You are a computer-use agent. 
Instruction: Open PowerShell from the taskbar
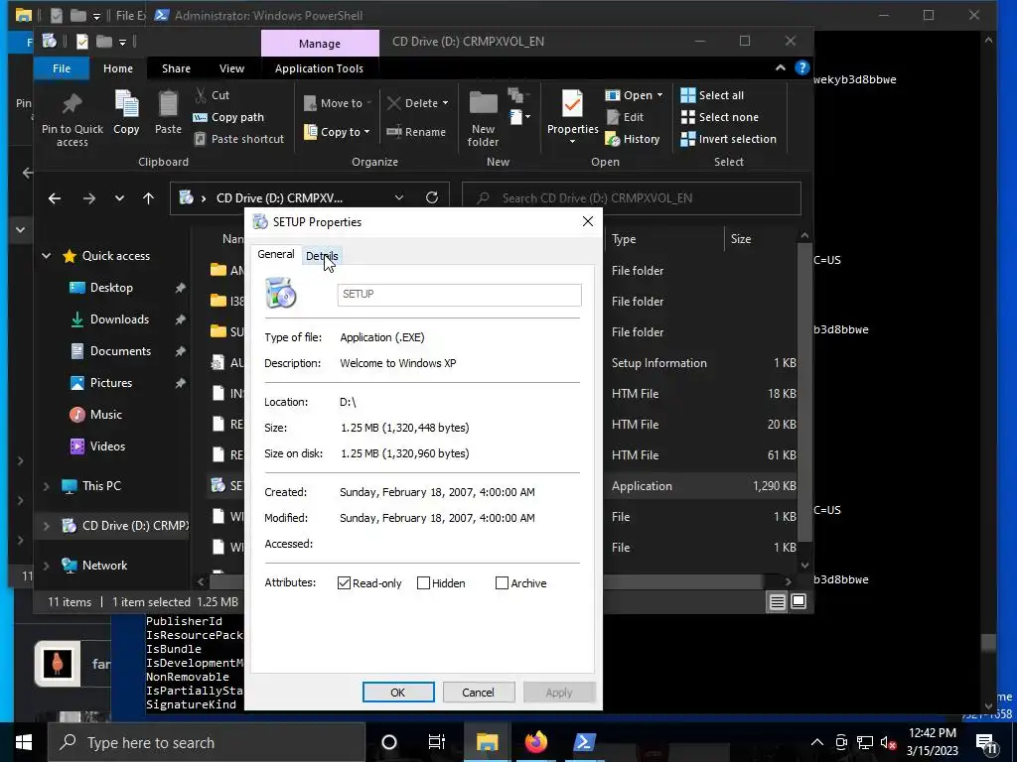click(x=584, y=742)
